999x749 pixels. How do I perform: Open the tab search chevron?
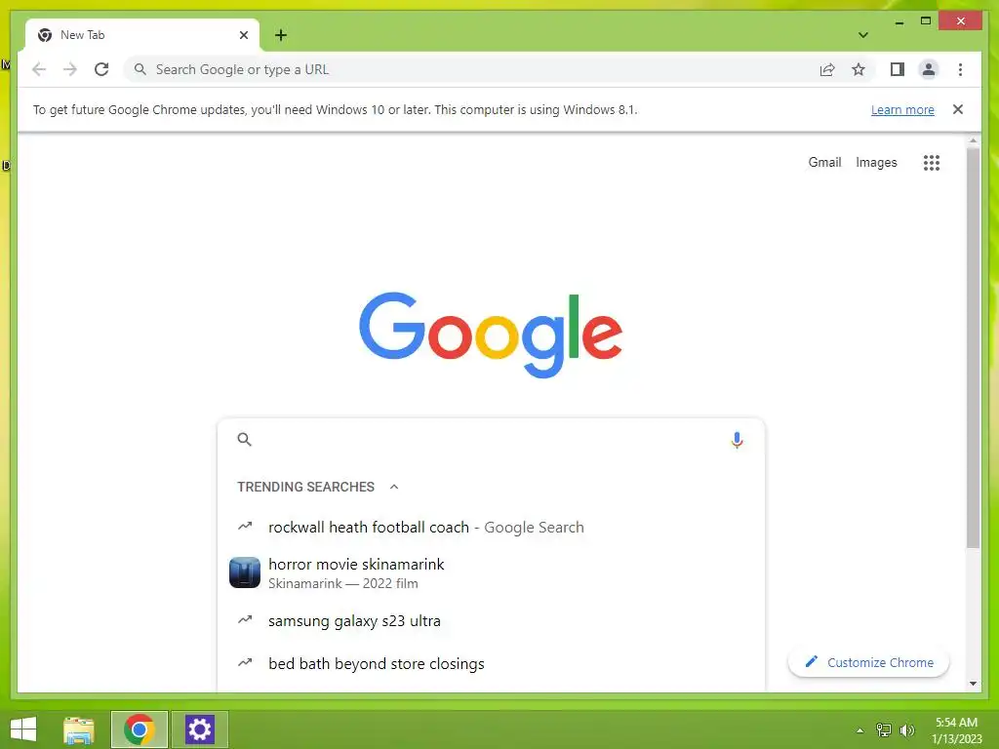coord(862,35)
